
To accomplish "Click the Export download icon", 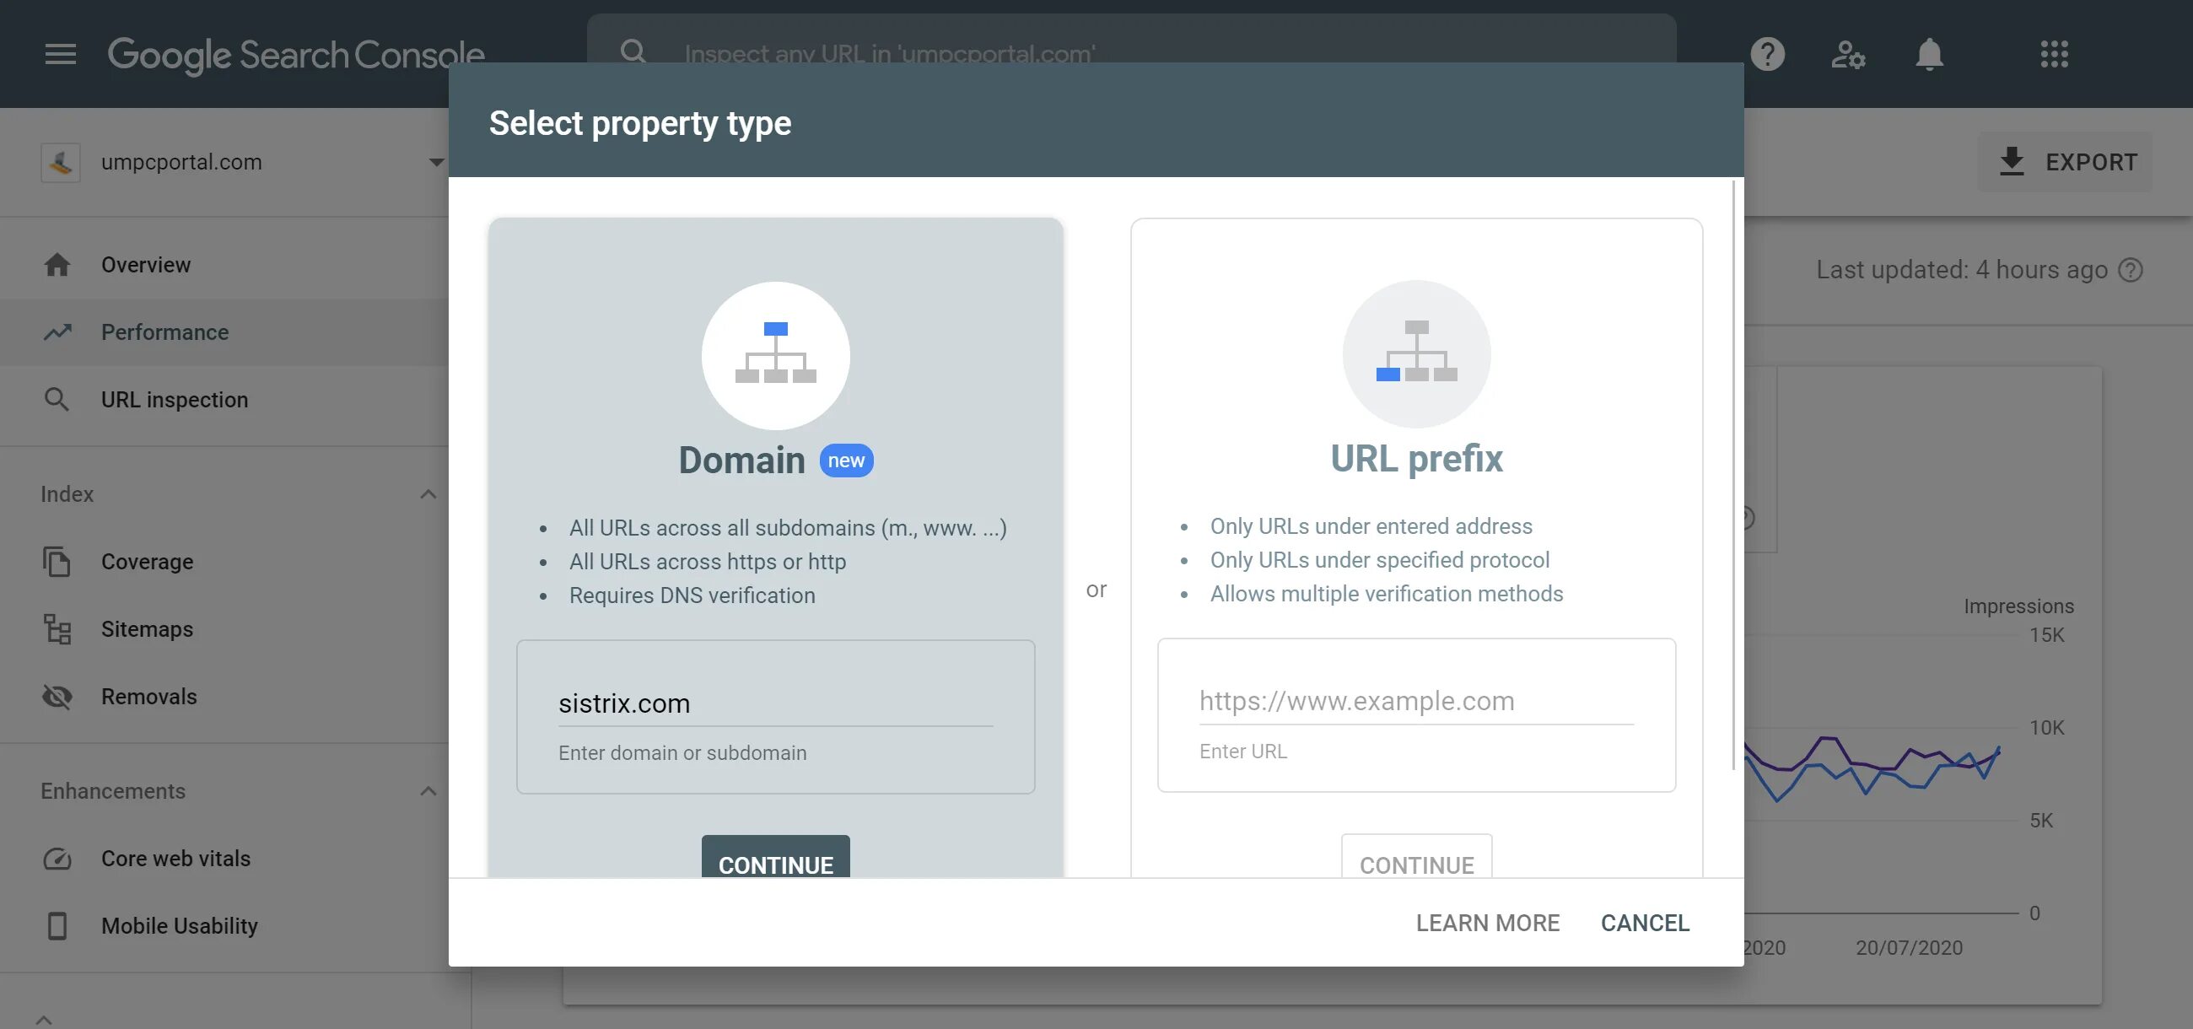I will point(2012,161).
